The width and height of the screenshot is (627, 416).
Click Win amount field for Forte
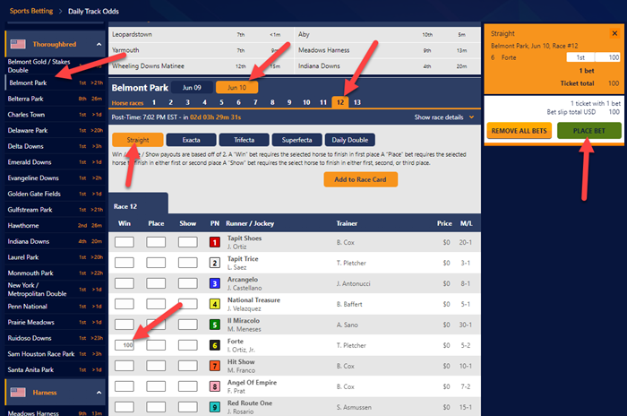tap(125, 345)
